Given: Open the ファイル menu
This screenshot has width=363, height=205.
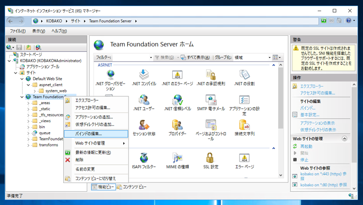Looking at the screenshot, I should point(18,31).
